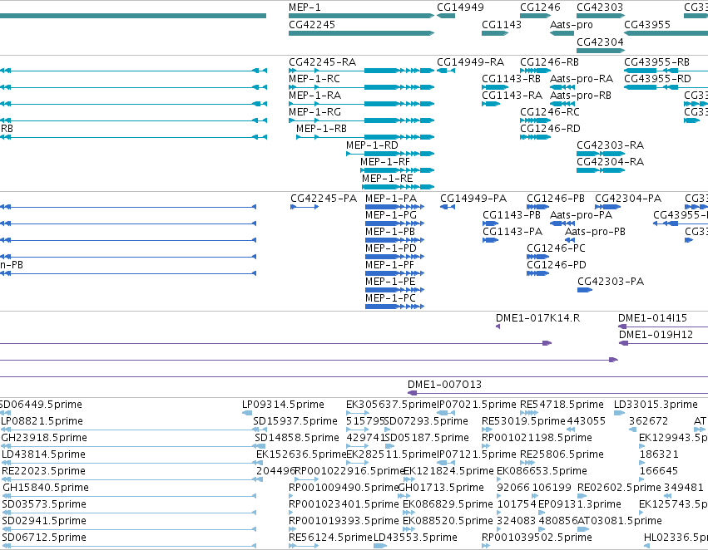Viewport: 708px width, 550px height.
Task: Select protein Aats-pro-PB
Action: pyautogui.click(x=570, y=240)
